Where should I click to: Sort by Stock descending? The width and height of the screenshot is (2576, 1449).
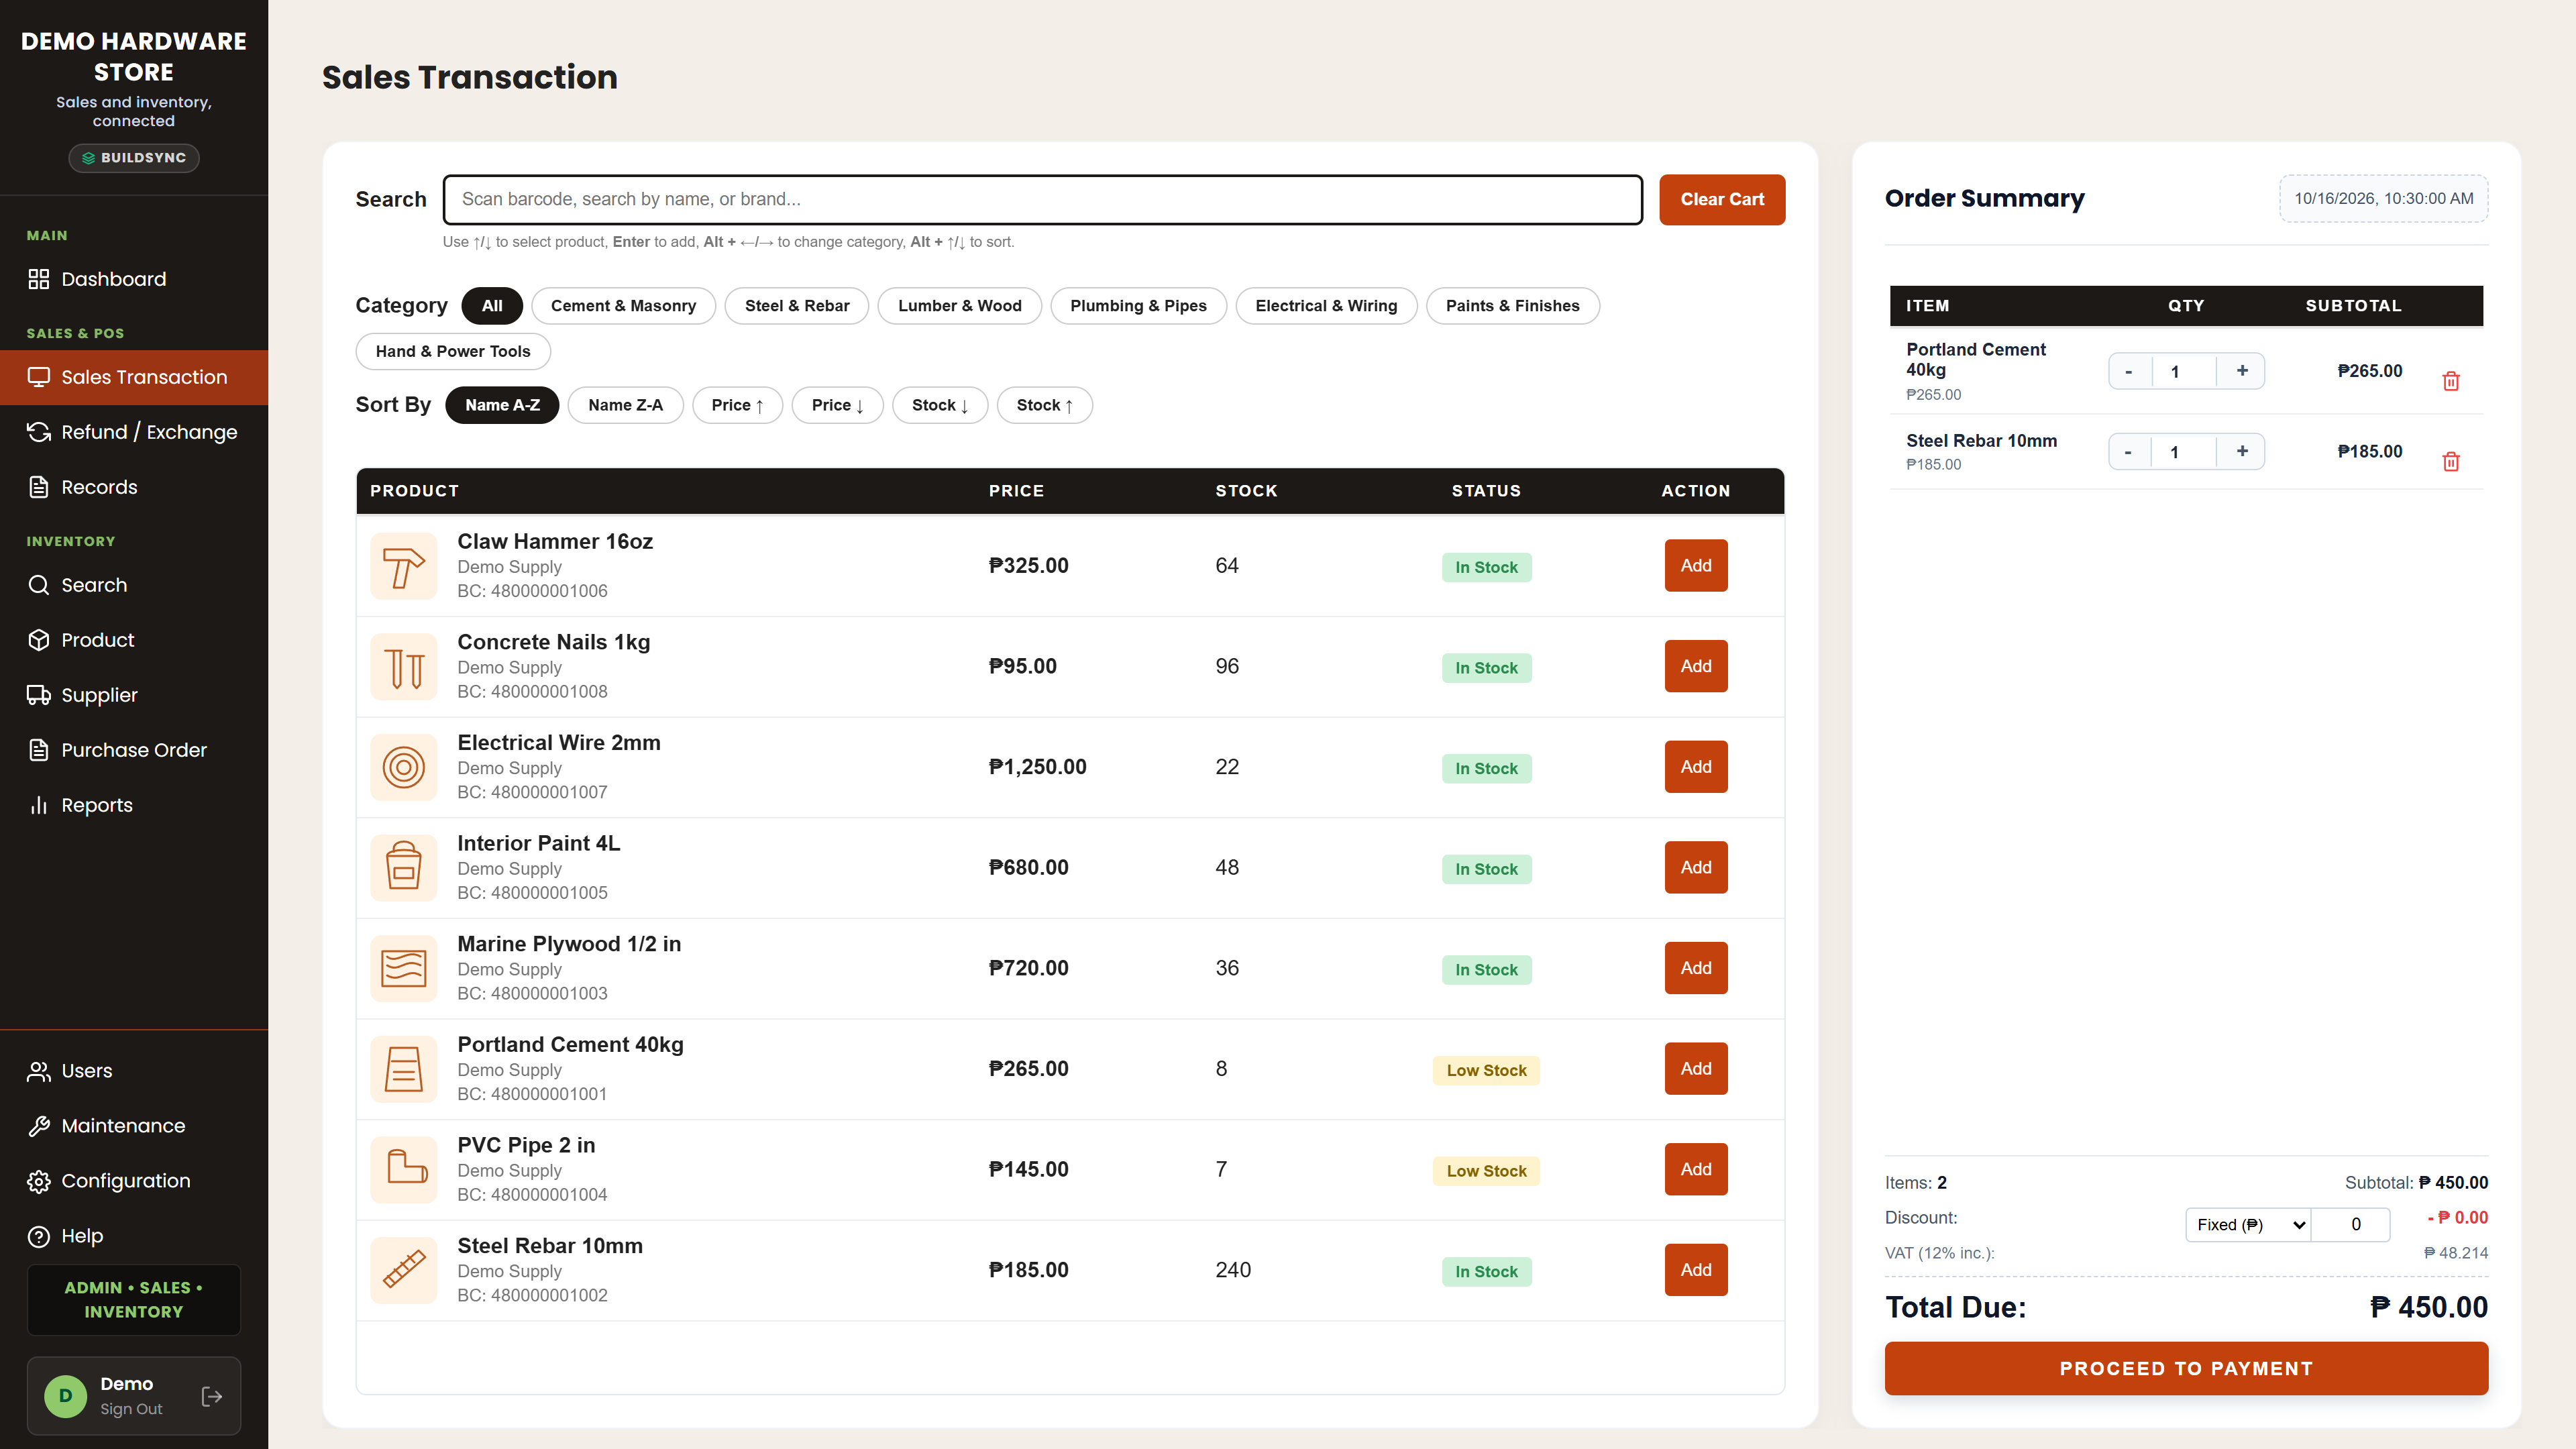coord(940,405)
